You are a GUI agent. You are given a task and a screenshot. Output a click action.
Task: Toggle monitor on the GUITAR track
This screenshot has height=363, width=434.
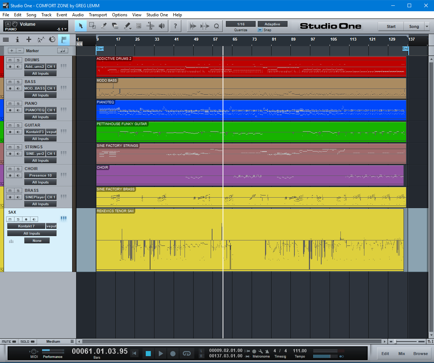[x=18, y=132]
